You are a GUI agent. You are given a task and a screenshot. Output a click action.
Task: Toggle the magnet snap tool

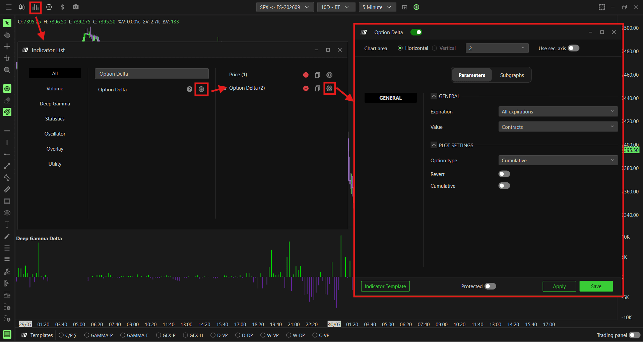(x=7, y=112)
